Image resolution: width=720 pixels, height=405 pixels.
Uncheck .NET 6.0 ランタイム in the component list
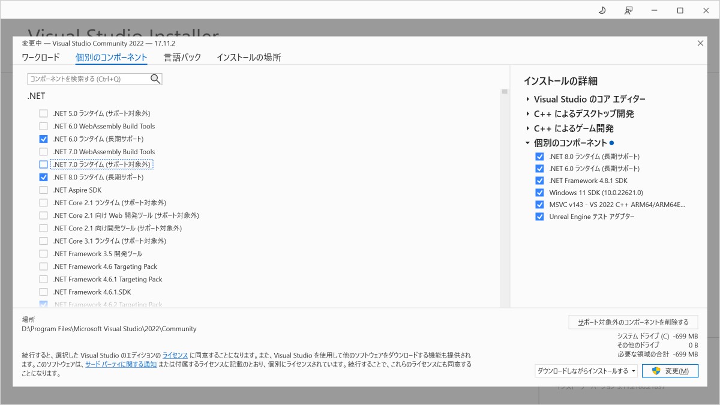(x=43, y=139)
